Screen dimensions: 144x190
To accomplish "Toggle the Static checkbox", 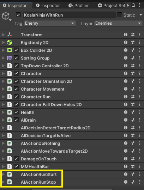I will click(120, 15).
